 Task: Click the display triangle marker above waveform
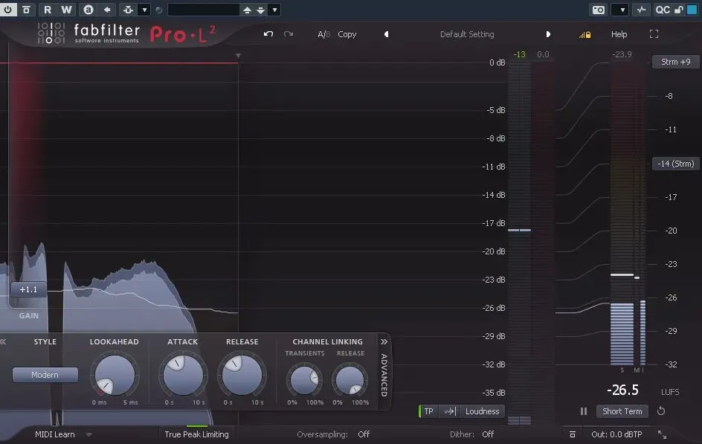(x=238, y=56)
